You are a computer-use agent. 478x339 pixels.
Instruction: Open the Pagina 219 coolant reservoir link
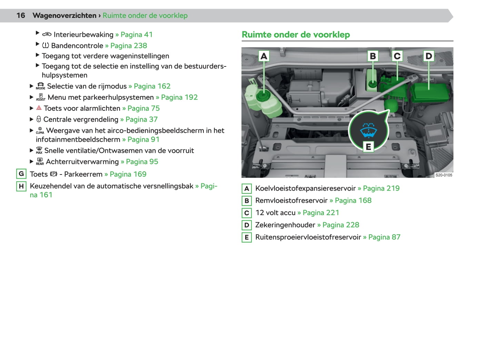click(378, 188)
